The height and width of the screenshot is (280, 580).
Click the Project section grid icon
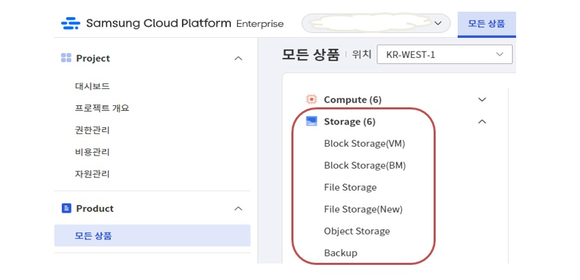[x=67, y=58]
